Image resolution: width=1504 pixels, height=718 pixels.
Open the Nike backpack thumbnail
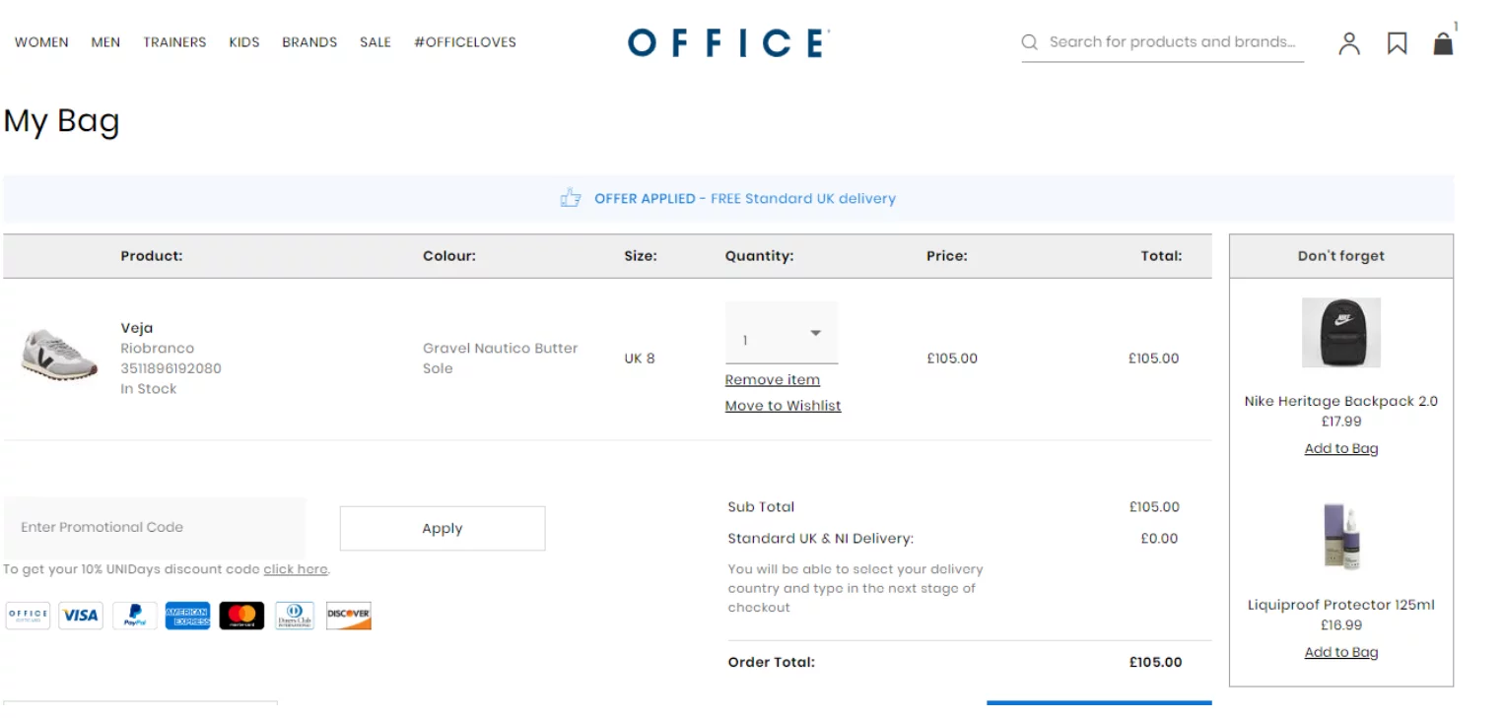(x=1341, y=333)
